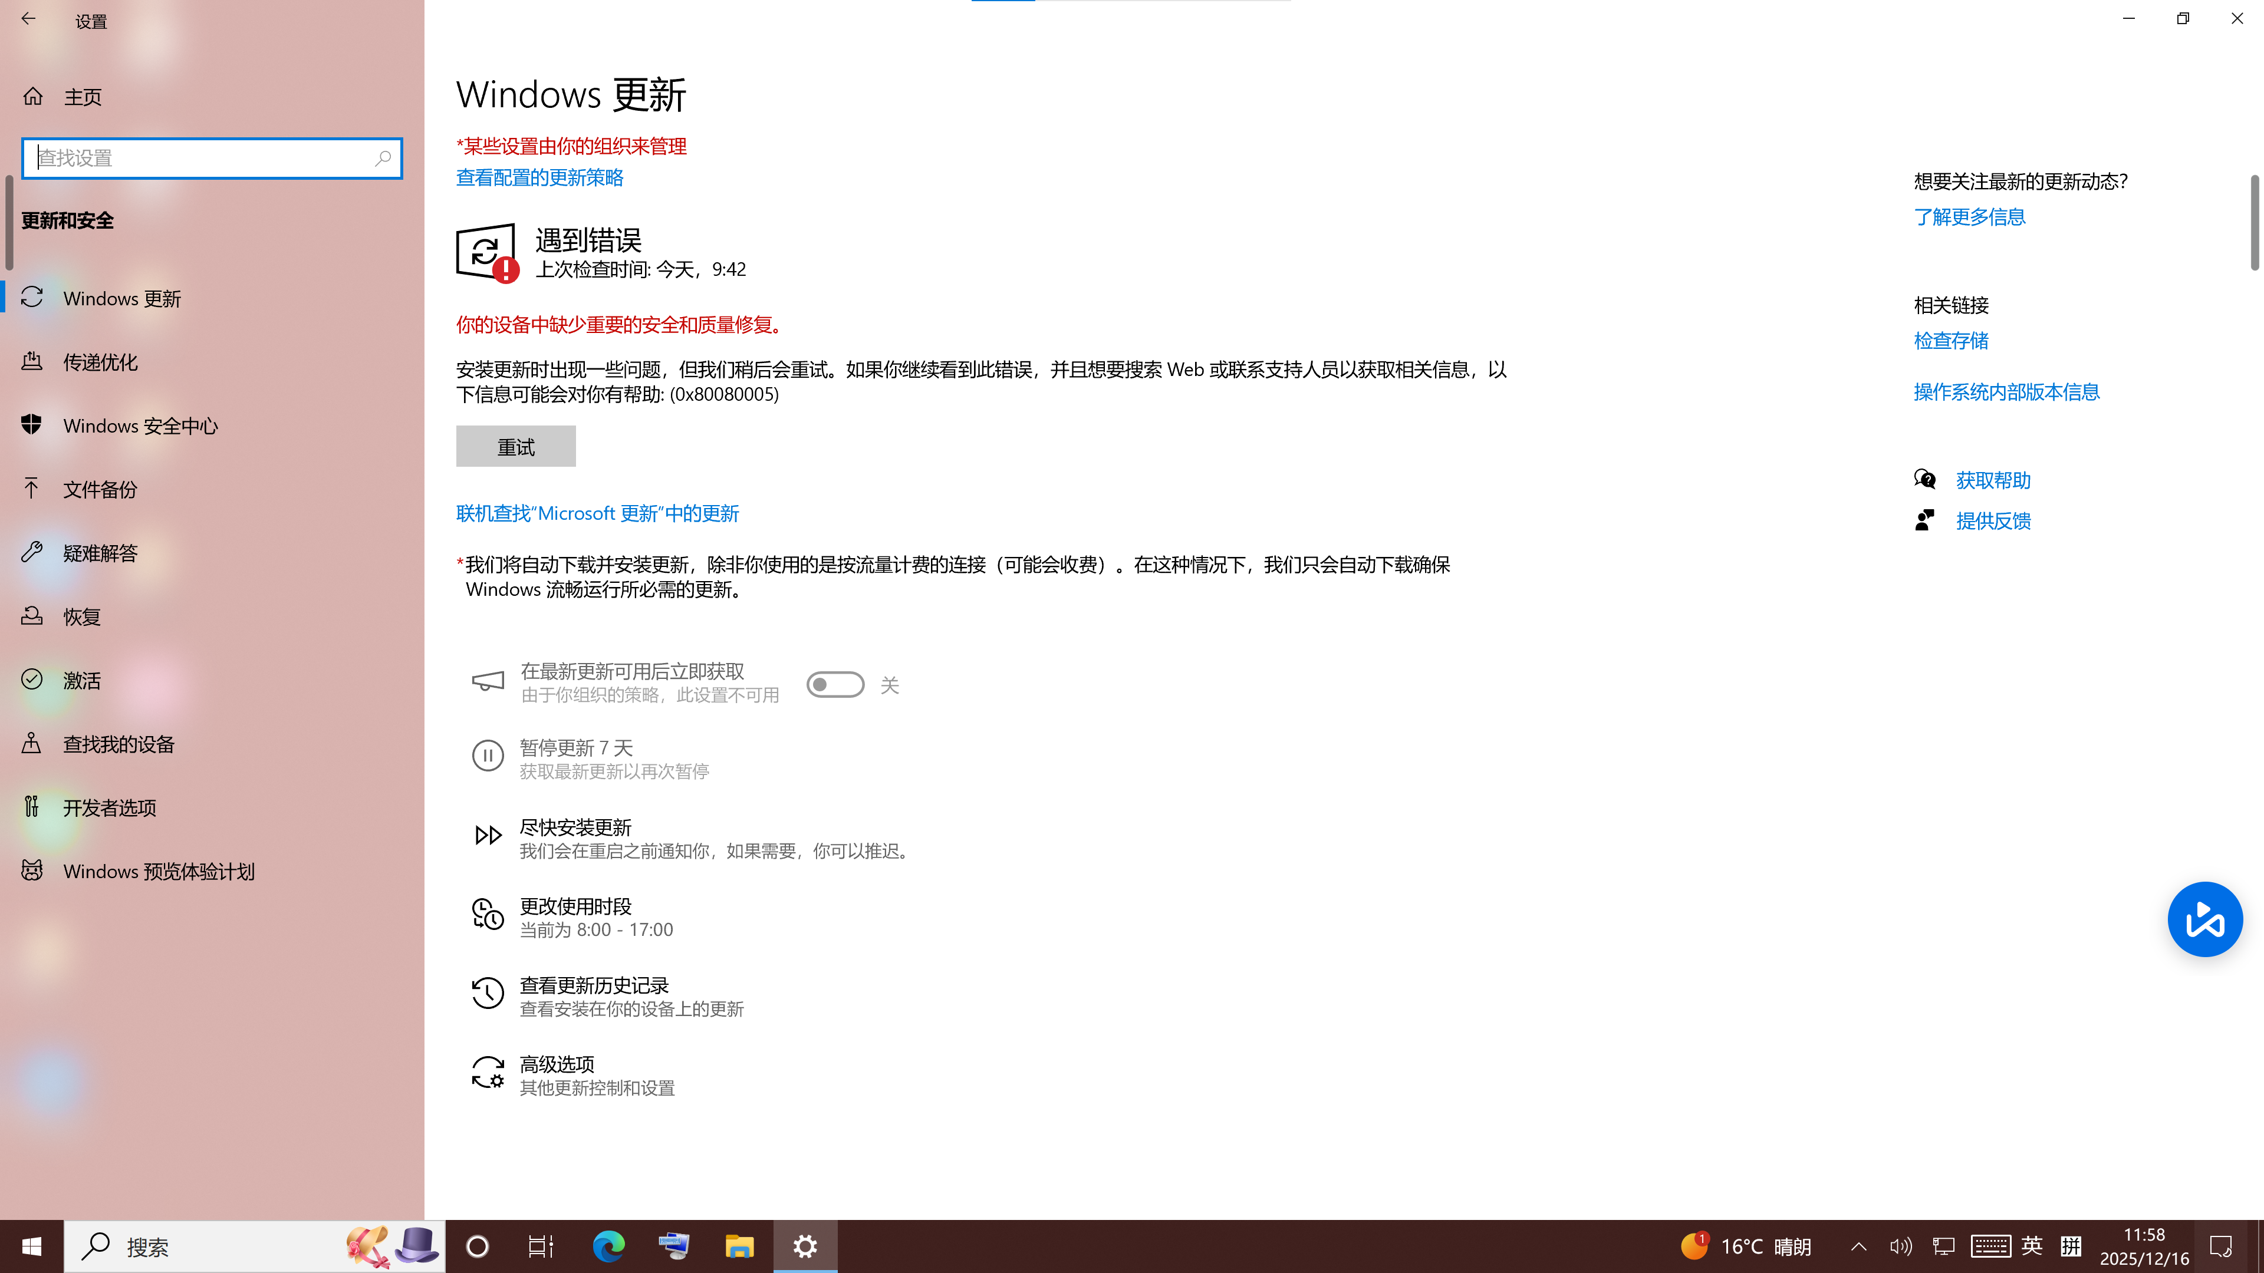
Task: Click the 查看更新历史记录 history icon
Action: coord(488,994)
